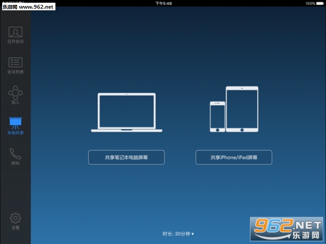
Task: Click the small iPhone illustration
Action: [x=217, y=117]
